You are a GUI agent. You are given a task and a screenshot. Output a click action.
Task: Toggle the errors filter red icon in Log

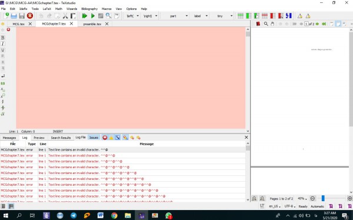click(x=105, y=138)
